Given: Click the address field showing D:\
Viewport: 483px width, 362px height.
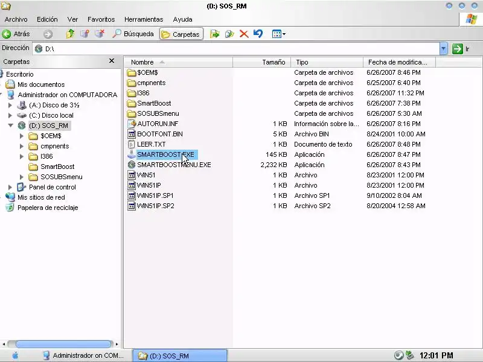Looking at the screenshot, I should click(236, 49).
